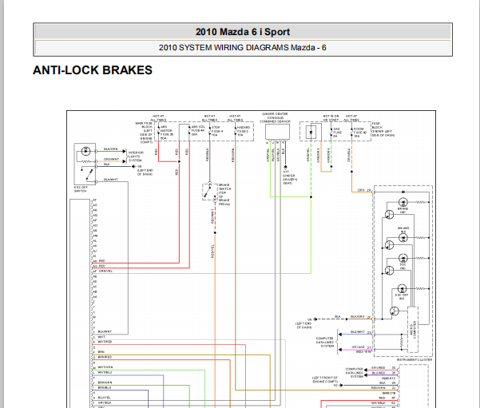Click the ROOM FUSE 15A label
Viewport: 480px width, 408px height.
point(360,133)
